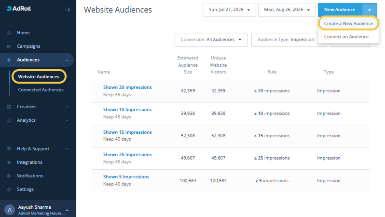Screen dimensions: 385x217
Task: Expand the Help & Support menu
Action: [67, 149]
